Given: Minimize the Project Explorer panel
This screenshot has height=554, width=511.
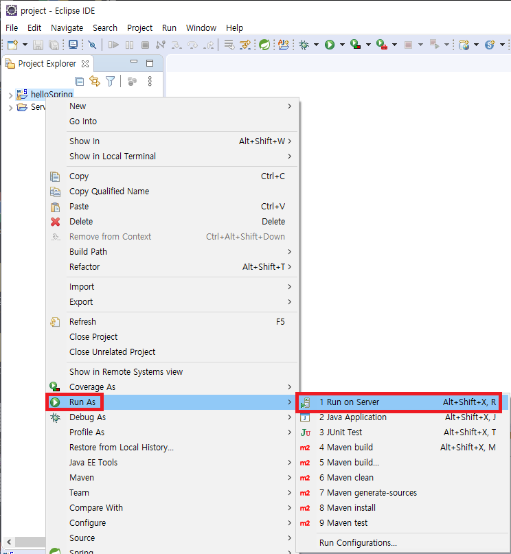Looking at the screenshot, I should tap(133, 62).
